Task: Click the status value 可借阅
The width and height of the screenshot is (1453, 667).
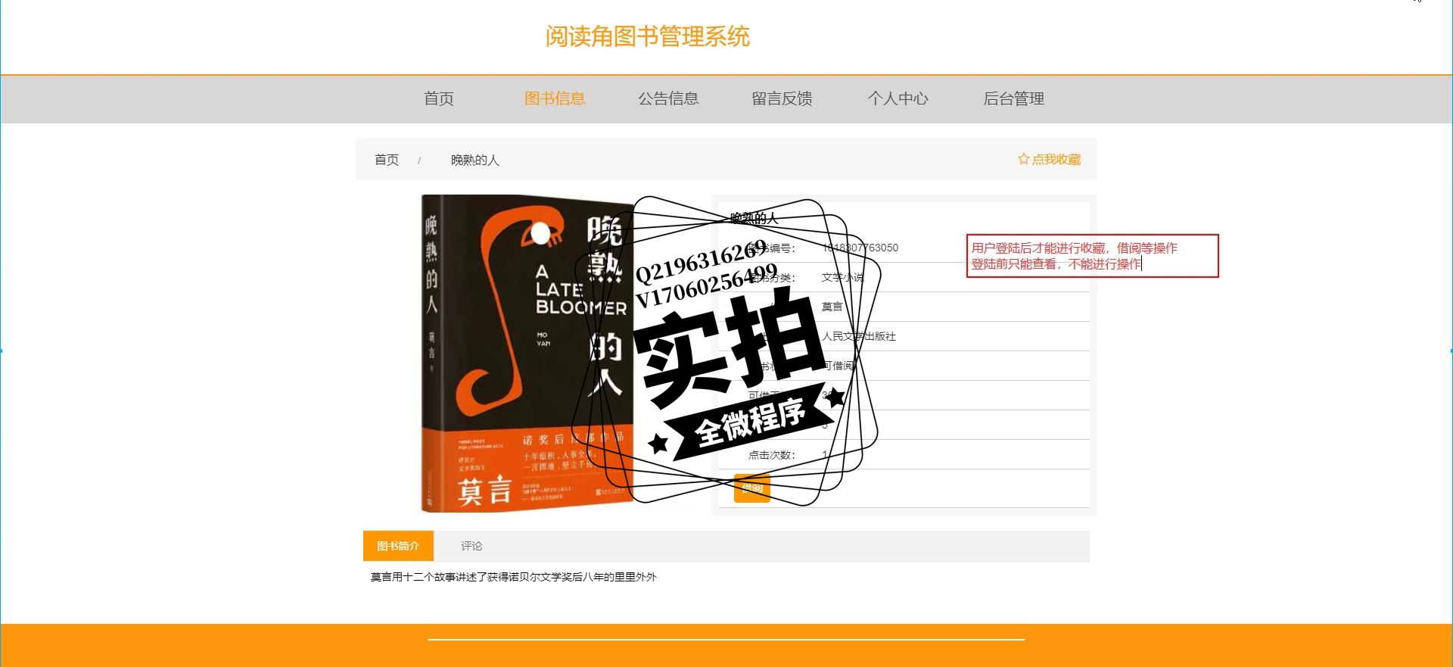Action: click(838, 366)
